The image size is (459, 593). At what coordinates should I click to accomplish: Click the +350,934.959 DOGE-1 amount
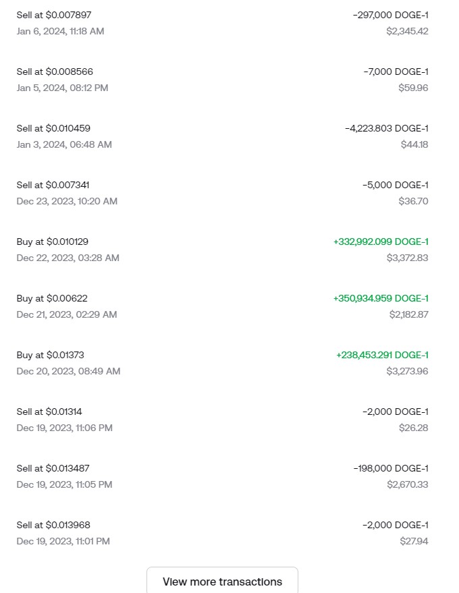click(381, 298)
